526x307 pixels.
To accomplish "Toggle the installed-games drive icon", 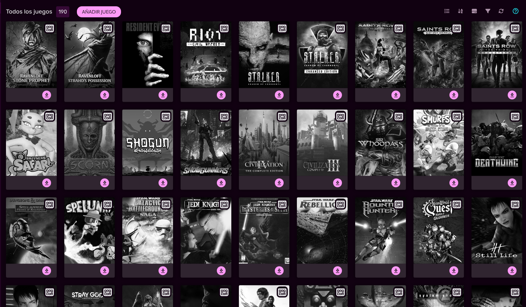I will point(474,11).
